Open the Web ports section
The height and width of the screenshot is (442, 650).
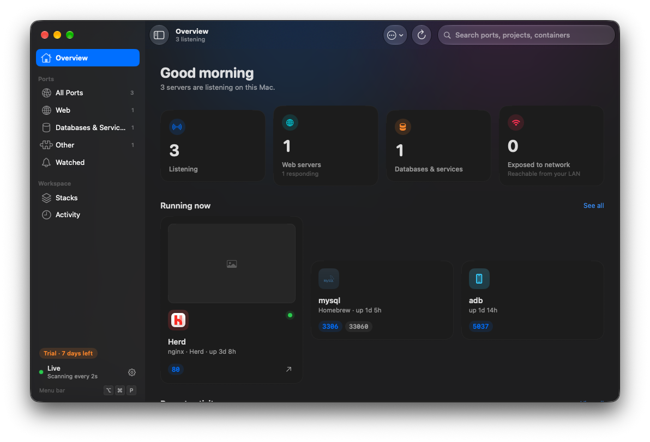(x=88, y=110)
